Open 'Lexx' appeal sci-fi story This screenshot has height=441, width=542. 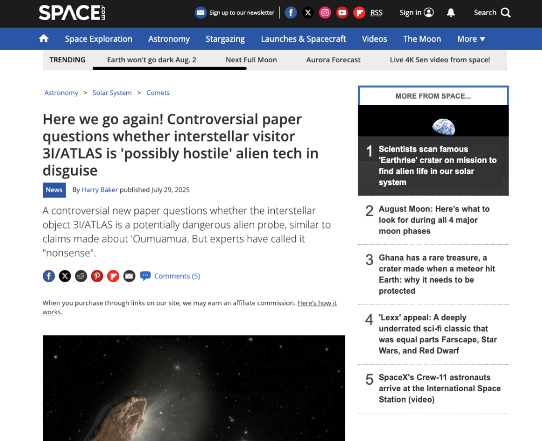click(x=437, y=334)
